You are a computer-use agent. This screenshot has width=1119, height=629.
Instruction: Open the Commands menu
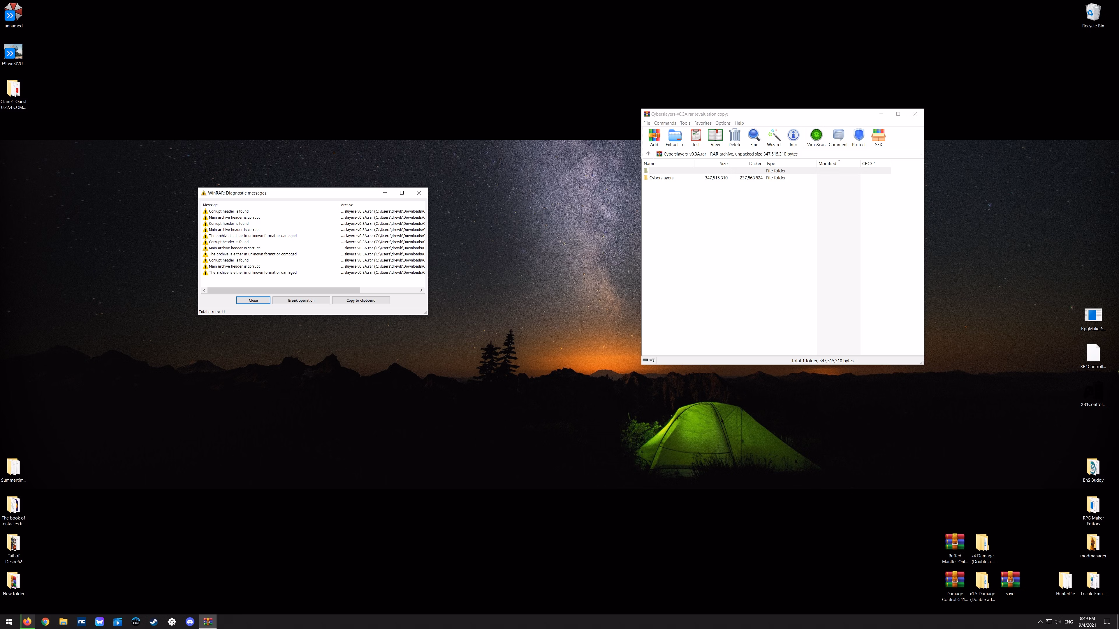coord(665,123)
